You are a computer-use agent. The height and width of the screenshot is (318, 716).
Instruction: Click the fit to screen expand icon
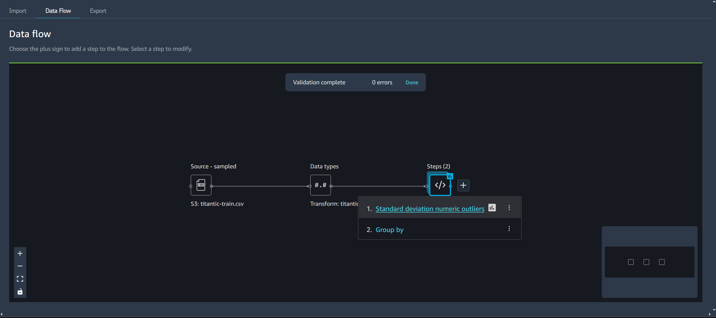pos(20,279)
